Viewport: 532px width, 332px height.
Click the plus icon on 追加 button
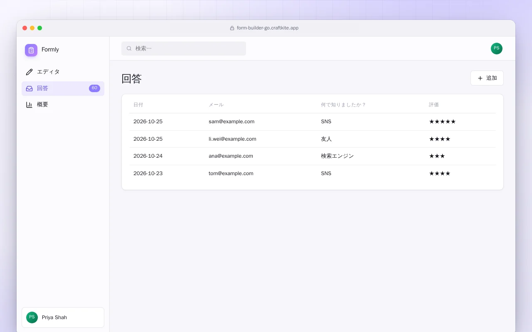480,78
